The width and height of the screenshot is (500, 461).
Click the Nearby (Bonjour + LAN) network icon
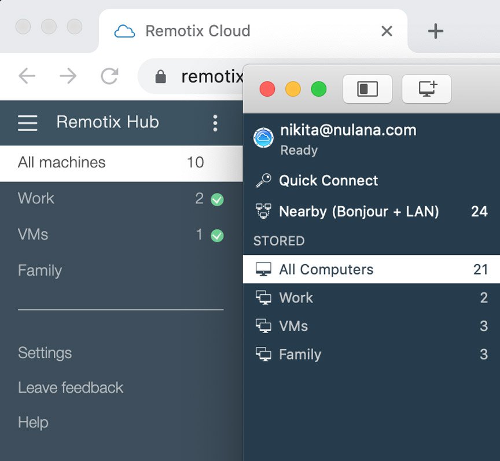(x=263, y=211)
